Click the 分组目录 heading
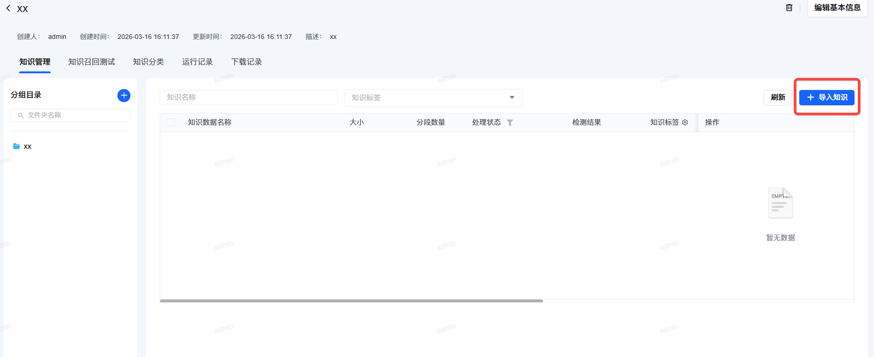The width and height of the screenshot is (874, 357). point(26,95)
